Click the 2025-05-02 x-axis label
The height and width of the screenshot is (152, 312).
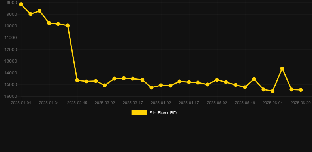click(x=217, y=103)
